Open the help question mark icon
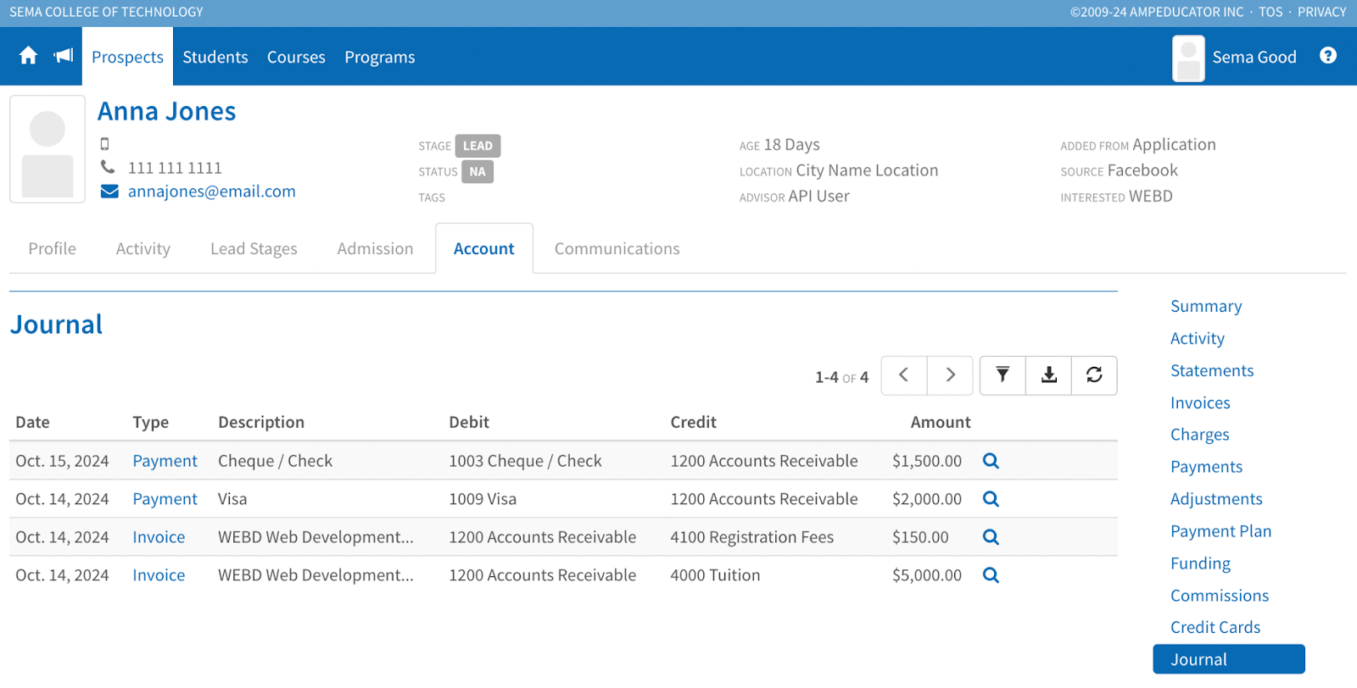The image size is (1357, 688). pos(1328,56)
